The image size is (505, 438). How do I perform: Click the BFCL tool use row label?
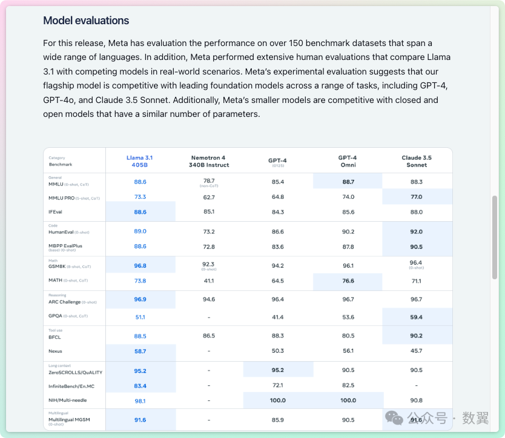[54, 337]
